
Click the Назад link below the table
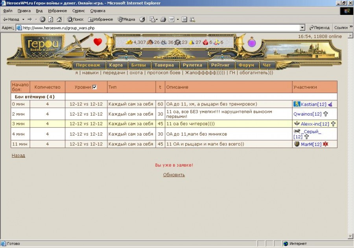(x=18, y=156)
